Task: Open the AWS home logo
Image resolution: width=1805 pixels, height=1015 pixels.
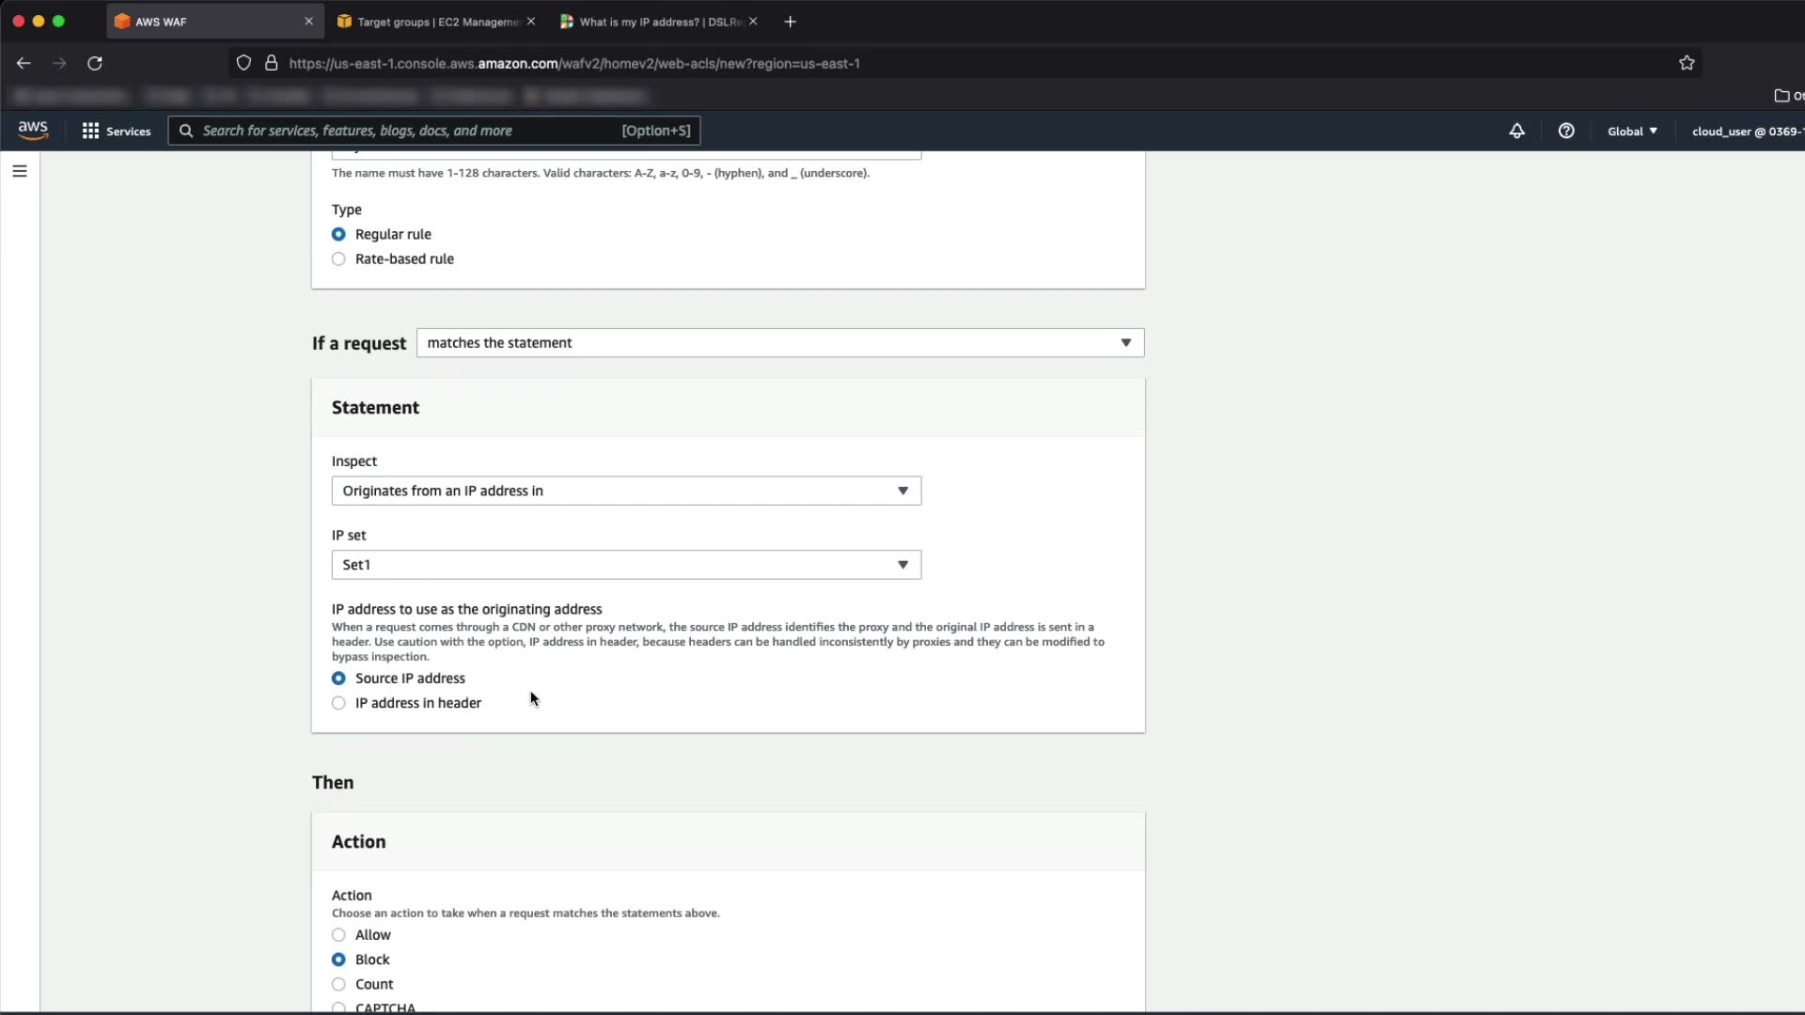Action: 33,131
